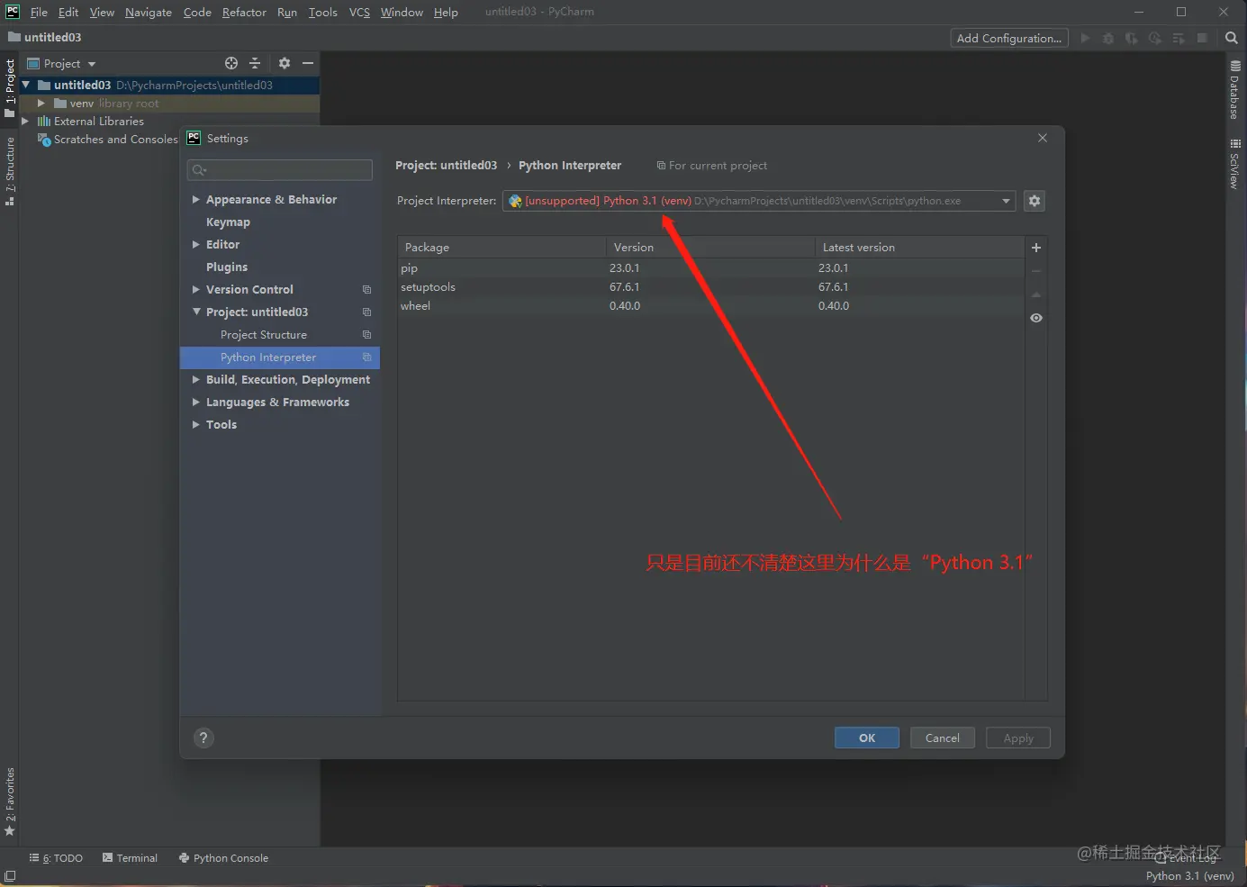Click the PyCharm logo in the title bar

coord(13,12)
